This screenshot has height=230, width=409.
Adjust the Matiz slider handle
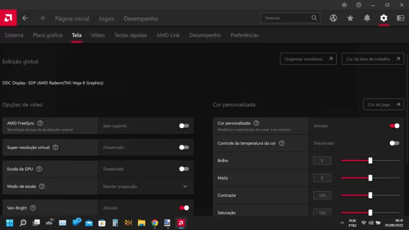[370, 178]
